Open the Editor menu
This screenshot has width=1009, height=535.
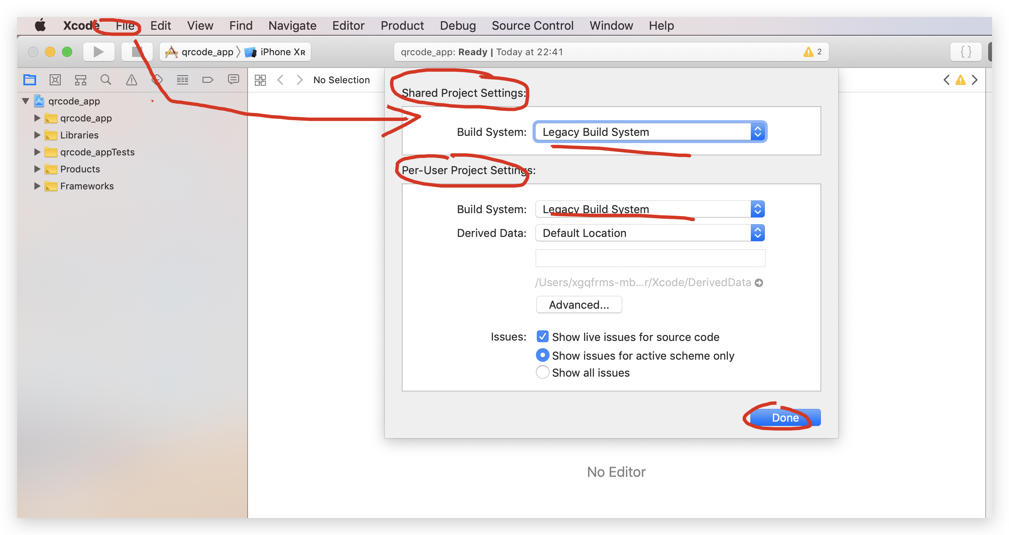pyautogui.click(x=348, y=25)
